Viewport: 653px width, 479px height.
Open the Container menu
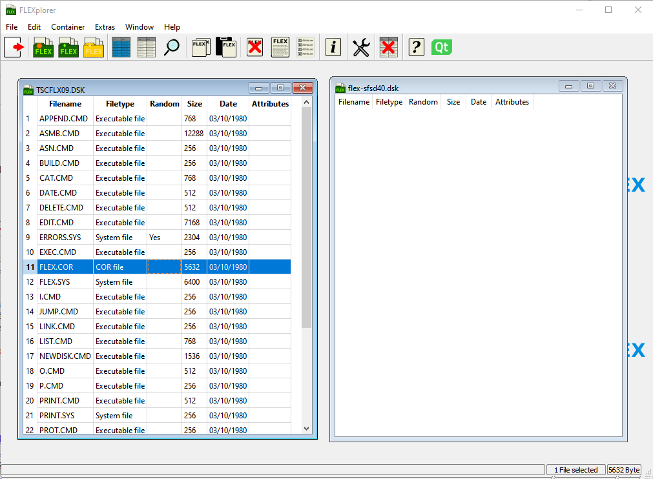68,27
